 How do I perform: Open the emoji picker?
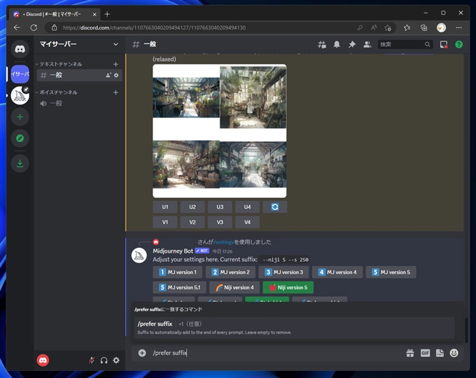[454, 353]
